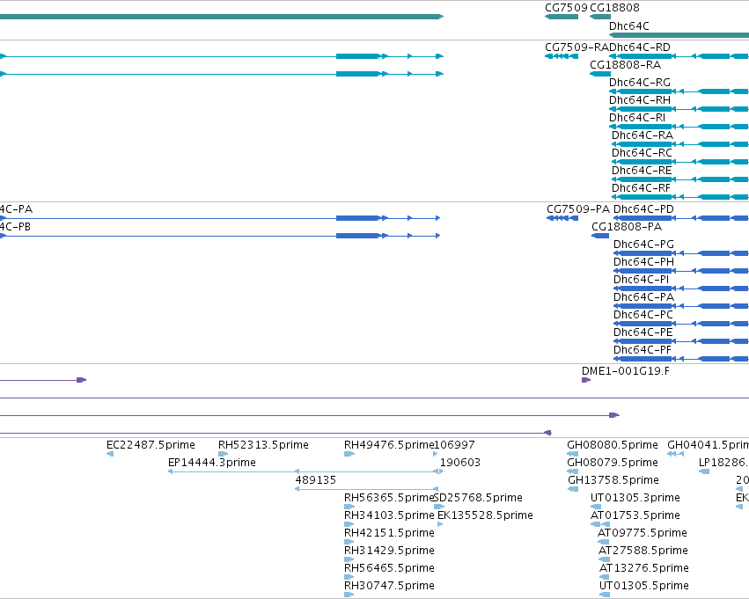Select the RH30747.5prime EST label
The height and width of the screenshot is (599, 749).
coord(389,587)
